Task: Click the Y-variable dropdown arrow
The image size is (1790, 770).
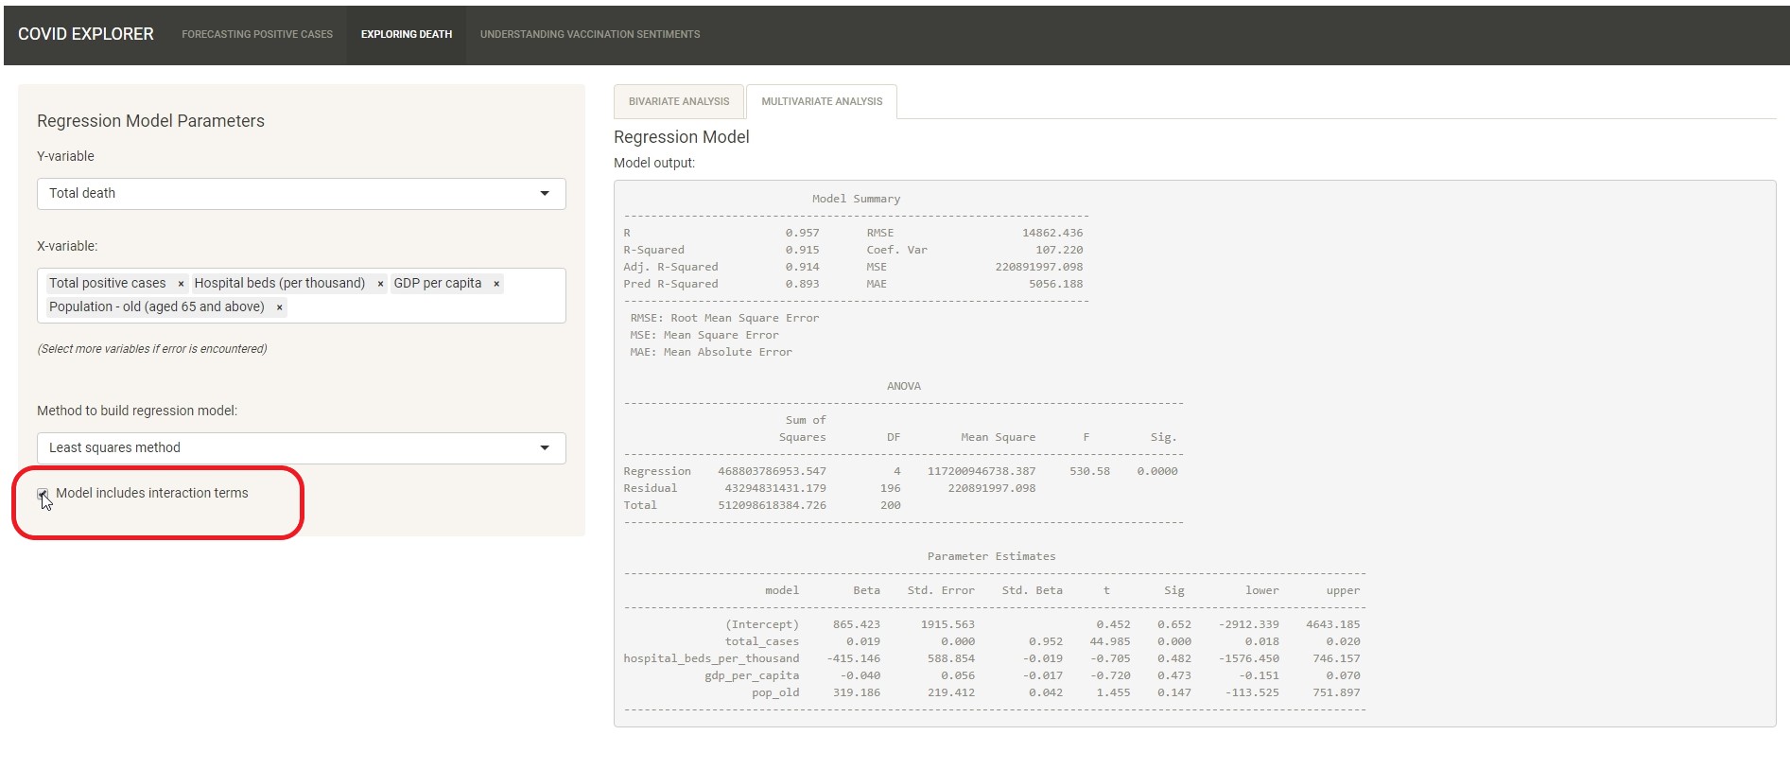Action: [x=545, y=194]
